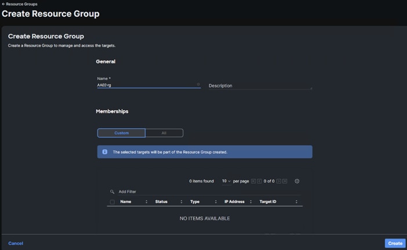Open Status column options menu
The height and width of the screenshot is (250, 407).
coord(181,202)
